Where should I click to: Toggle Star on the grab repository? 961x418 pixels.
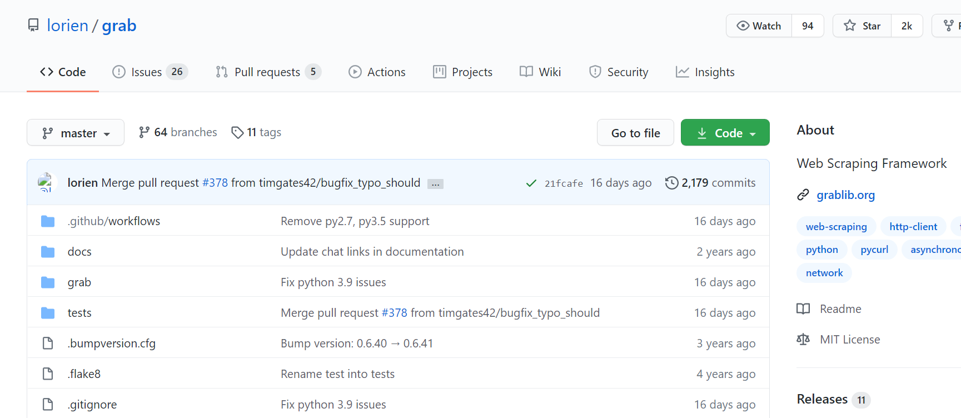click(862, 26)
